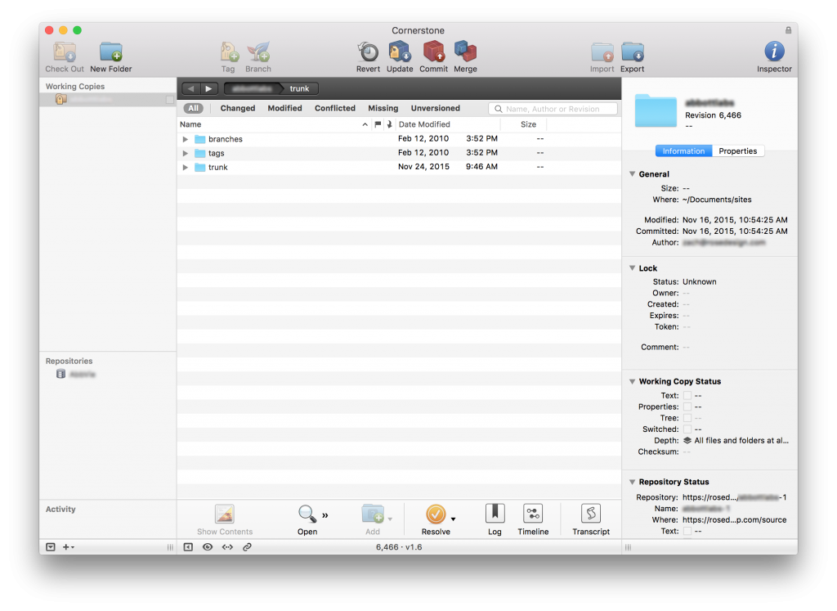Toggle the Switched checkbox
The width and height of the screenshot is (837, 611).
tap(687, 429)
